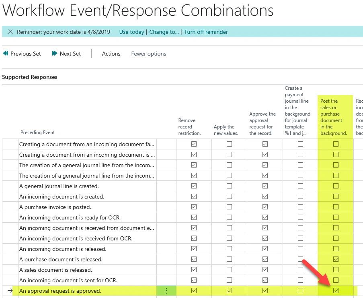Open the Change to... work date option
The height and width of the screenshot is (298, 363).
coord(164,32)
